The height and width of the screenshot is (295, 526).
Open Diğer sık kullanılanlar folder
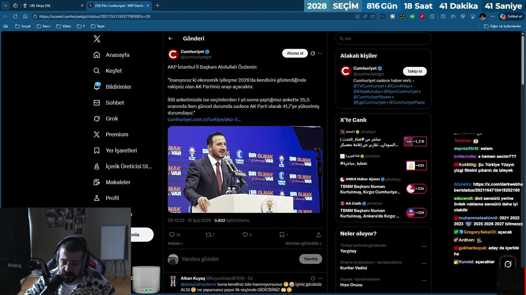[502, 26]
